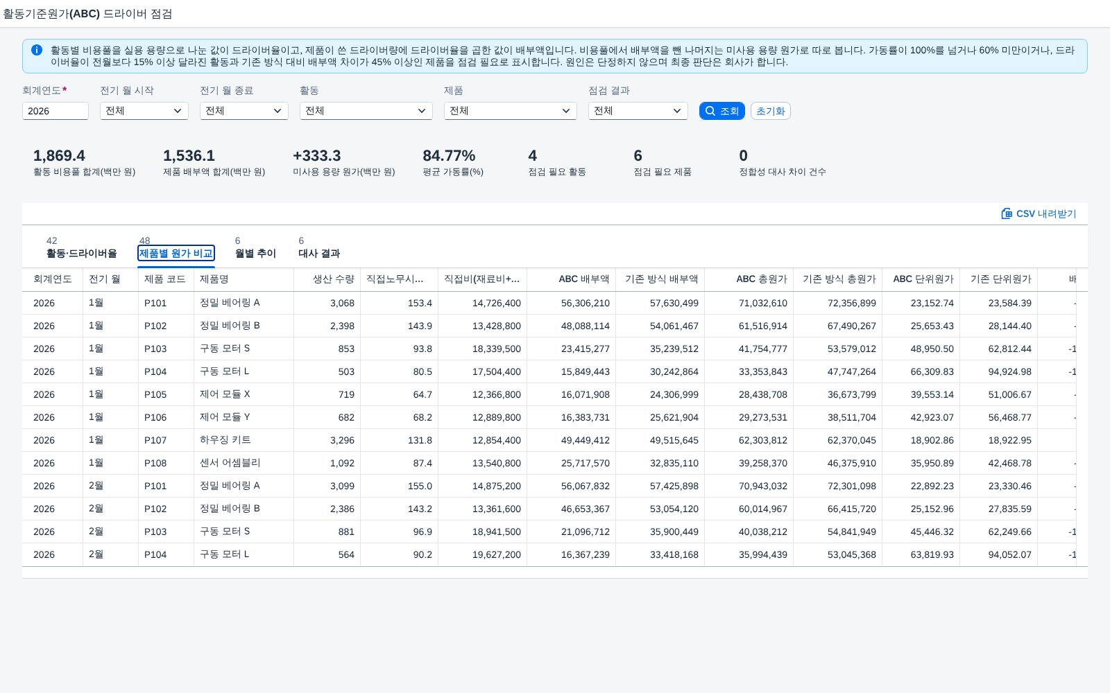
Task: Click the 회계연도 input field
Action: 55,111
